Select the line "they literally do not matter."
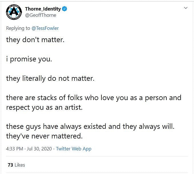This screenshot has height=174, width=194. [x=50, y=78]
